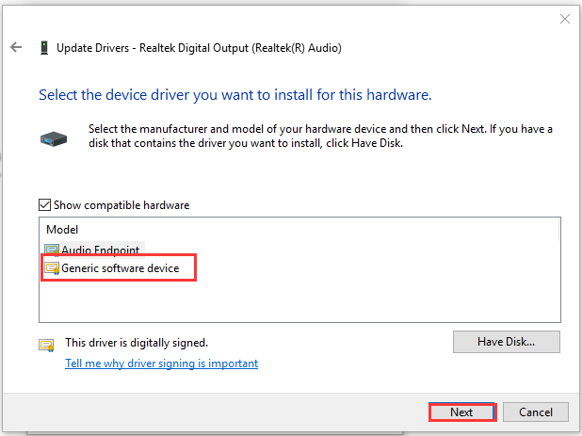
Task: Go back using the left arrow icon
Action: point(16,47)
